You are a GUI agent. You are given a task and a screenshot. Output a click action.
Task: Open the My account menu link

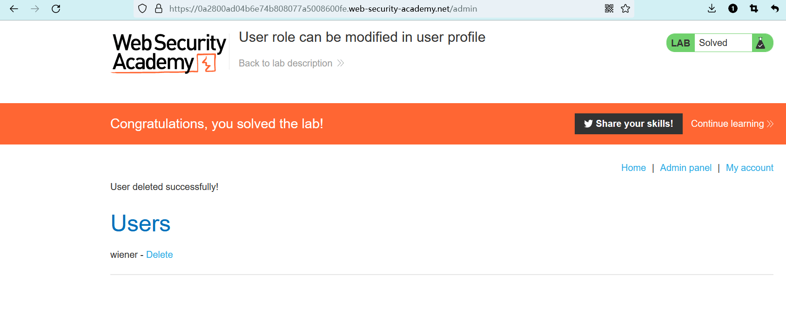pyautogui.click(x=749, y=168)
